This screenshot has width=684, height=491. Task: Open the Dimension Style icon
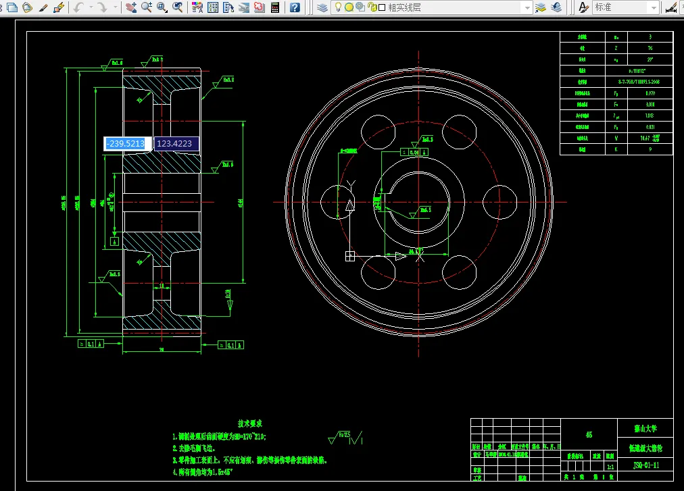(671, 7)
